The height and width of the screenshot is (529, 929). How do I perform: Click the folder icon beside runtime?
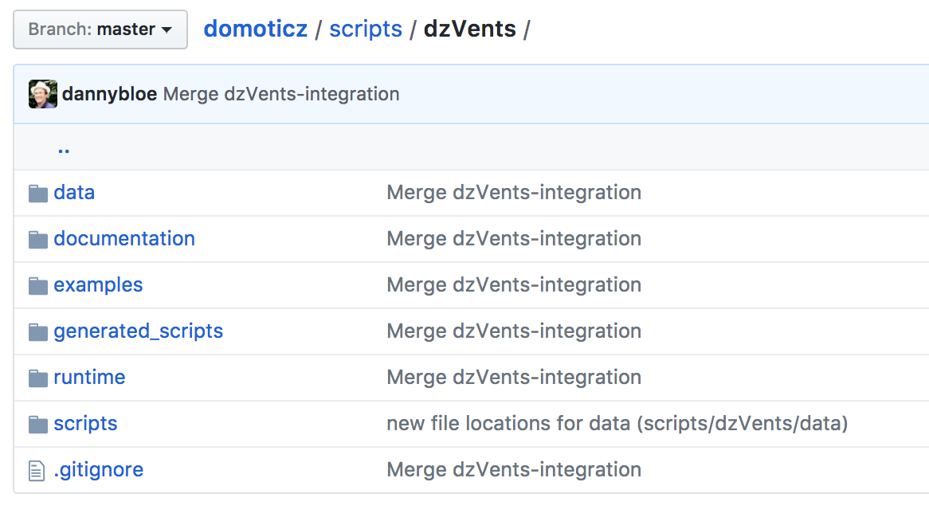point(37,378)
